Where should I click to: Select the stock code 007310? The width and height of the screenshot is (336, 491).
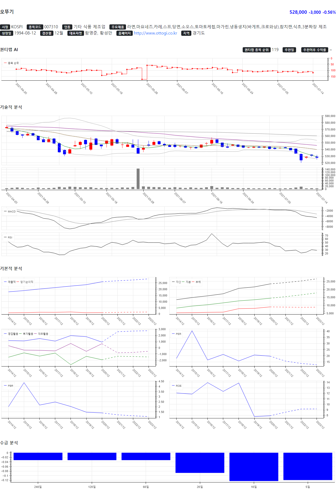(x=51, y=27)
